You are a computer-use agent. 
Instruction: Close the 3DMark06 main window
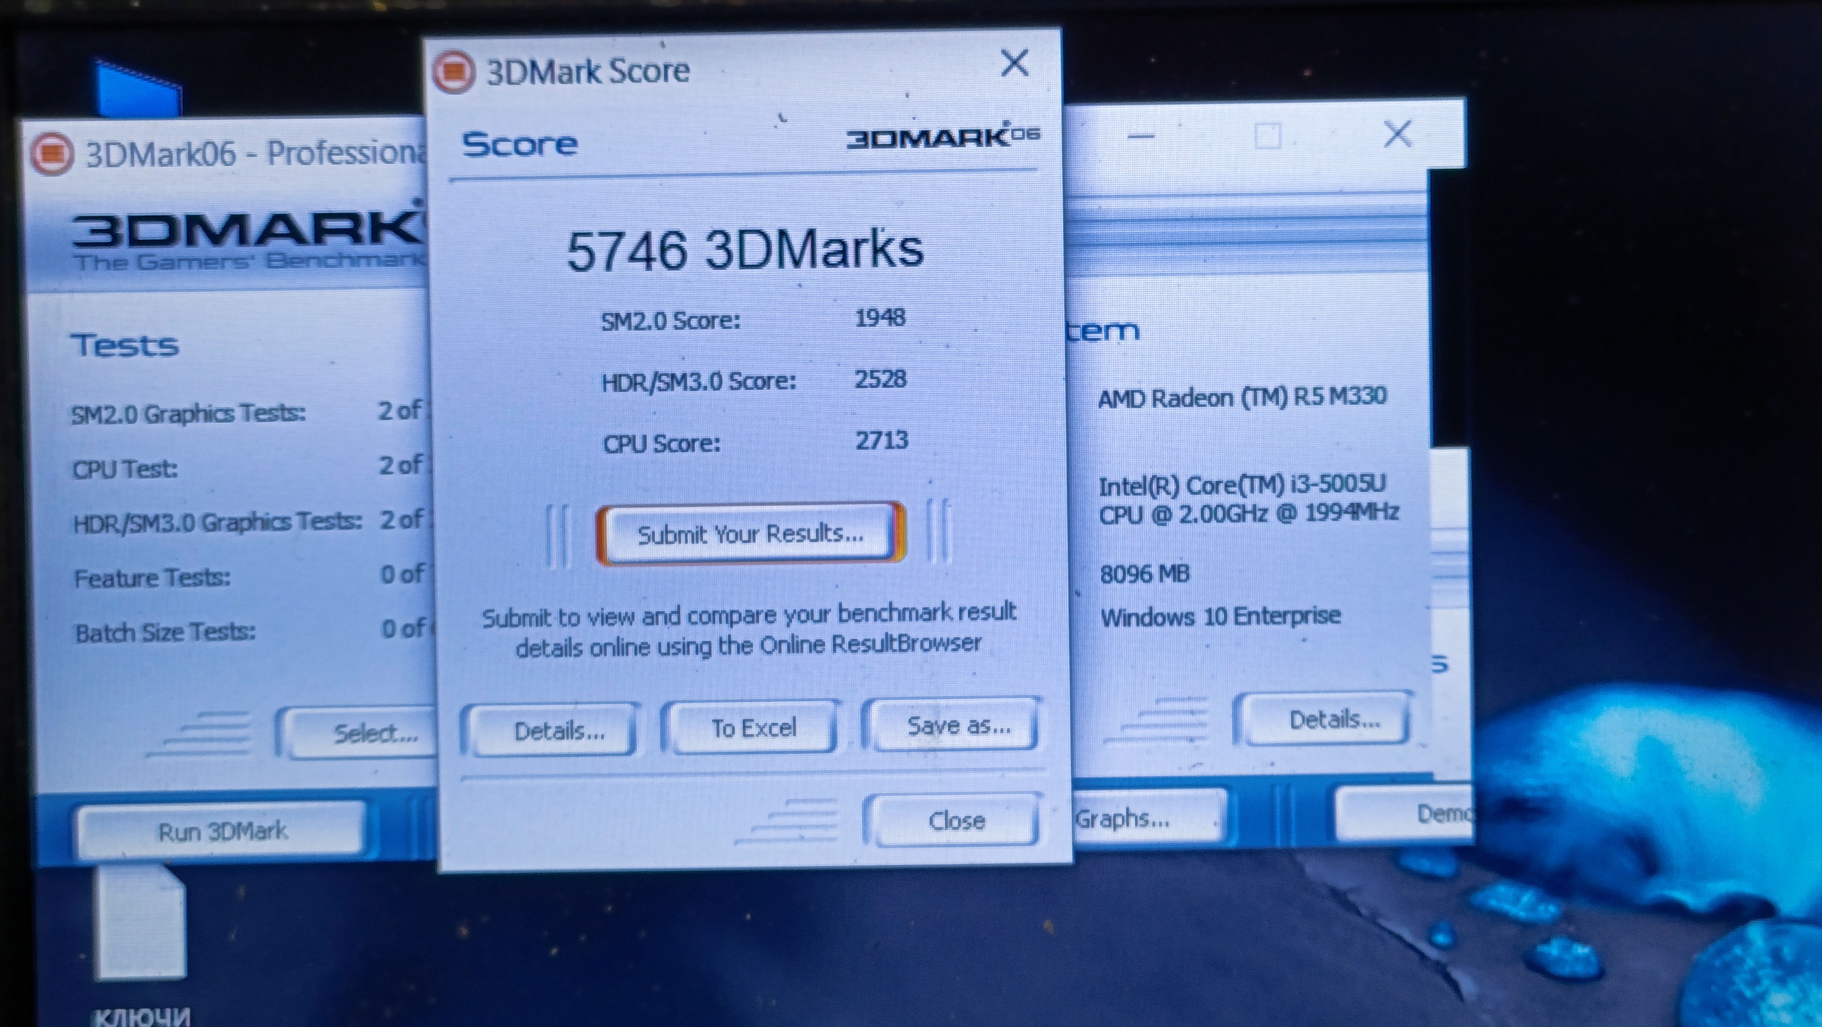[x=1398, y=133]
